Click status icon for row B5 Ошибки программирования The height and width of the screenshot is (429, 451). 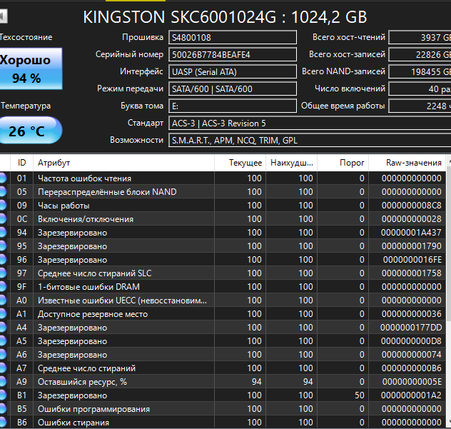coord(3,409)
